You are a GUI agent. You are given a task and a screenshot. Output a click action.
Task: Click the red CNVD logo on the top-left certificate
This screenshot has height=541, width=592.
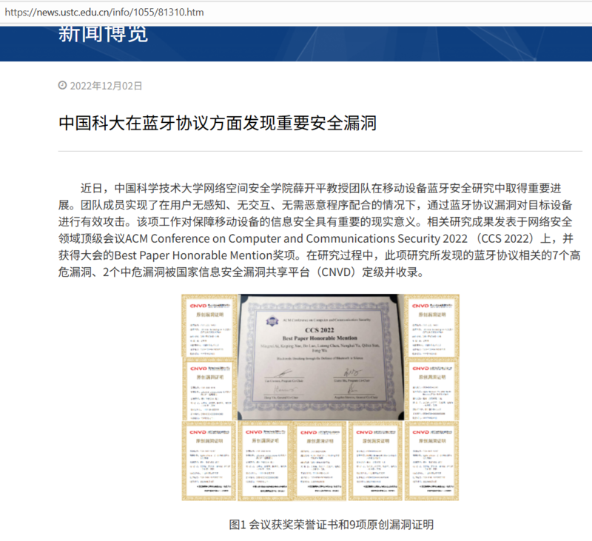(x=196, y=304)
